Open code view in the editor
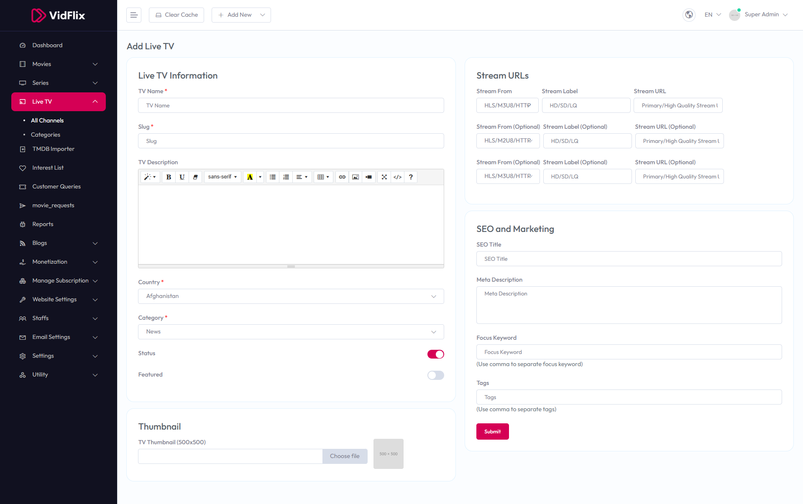The width and height of the screenshot is (803, 504). pyautogui.click(x=397, y=177)
